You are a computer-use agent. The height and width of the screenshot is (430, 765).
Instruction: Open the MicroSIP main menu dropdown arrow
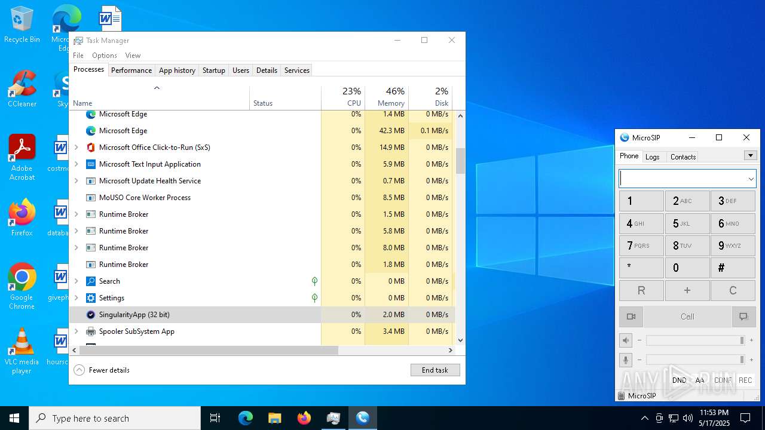(x=751, y=156)
